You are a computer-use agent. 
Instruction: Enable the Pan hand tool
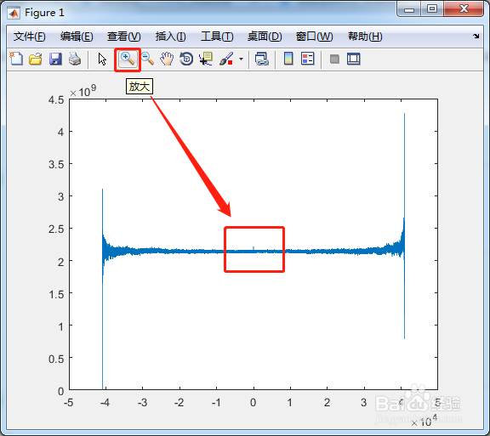pos(167,59)
